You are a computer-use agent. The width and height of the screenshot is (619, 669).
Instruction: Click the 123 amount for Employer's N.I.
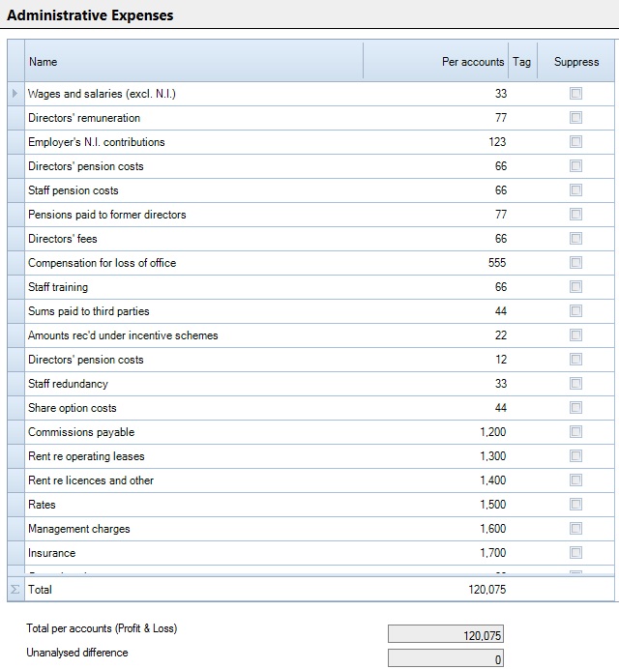pyautogui.click(x=497, y=142)
